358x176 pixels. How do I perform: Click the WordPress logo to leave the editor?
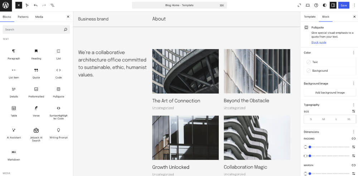point(6,5)
